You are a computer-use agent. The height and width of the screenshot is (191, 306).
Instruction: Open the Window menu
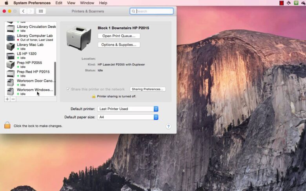[87, 3]
